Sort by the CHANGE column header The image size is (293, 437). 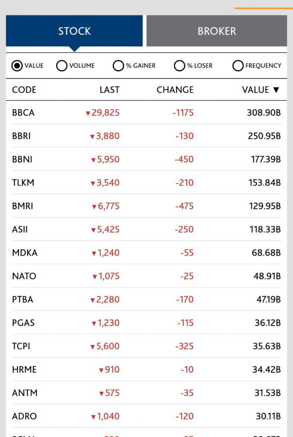coord(175,90)
